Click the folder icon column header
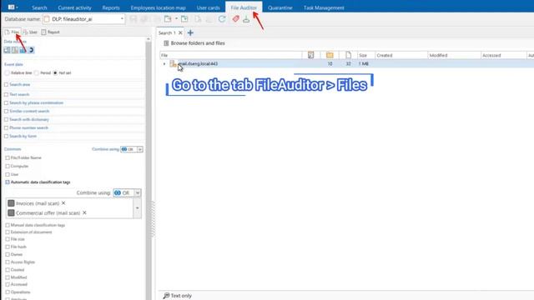The height and width of the screenshot is (300, 534). (x=330, y=55)
